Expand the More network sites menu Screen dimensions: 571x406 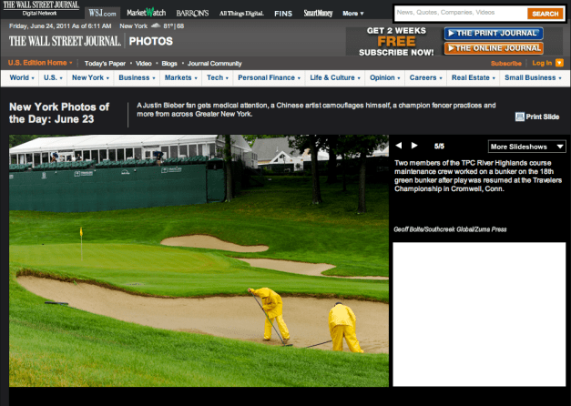352,14
